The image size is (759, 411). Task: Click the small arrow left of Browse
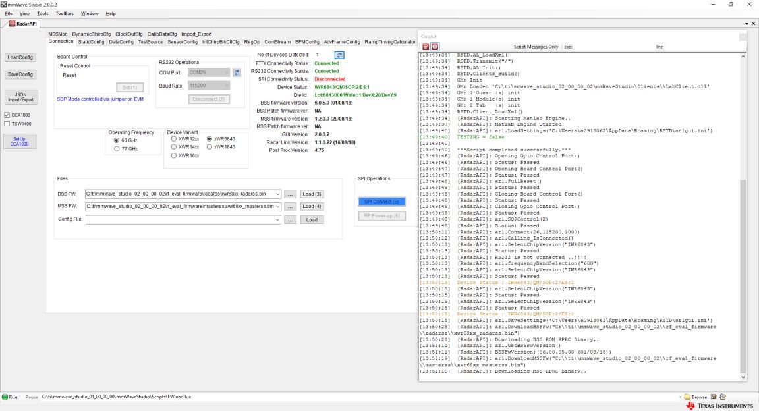681,397
